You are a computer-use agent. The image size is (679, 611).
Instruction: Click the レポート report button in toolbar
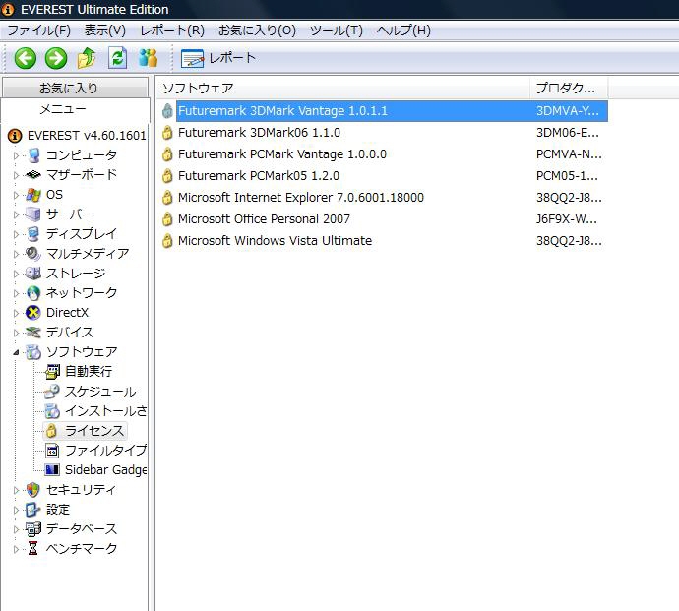(x=218, y=58)
